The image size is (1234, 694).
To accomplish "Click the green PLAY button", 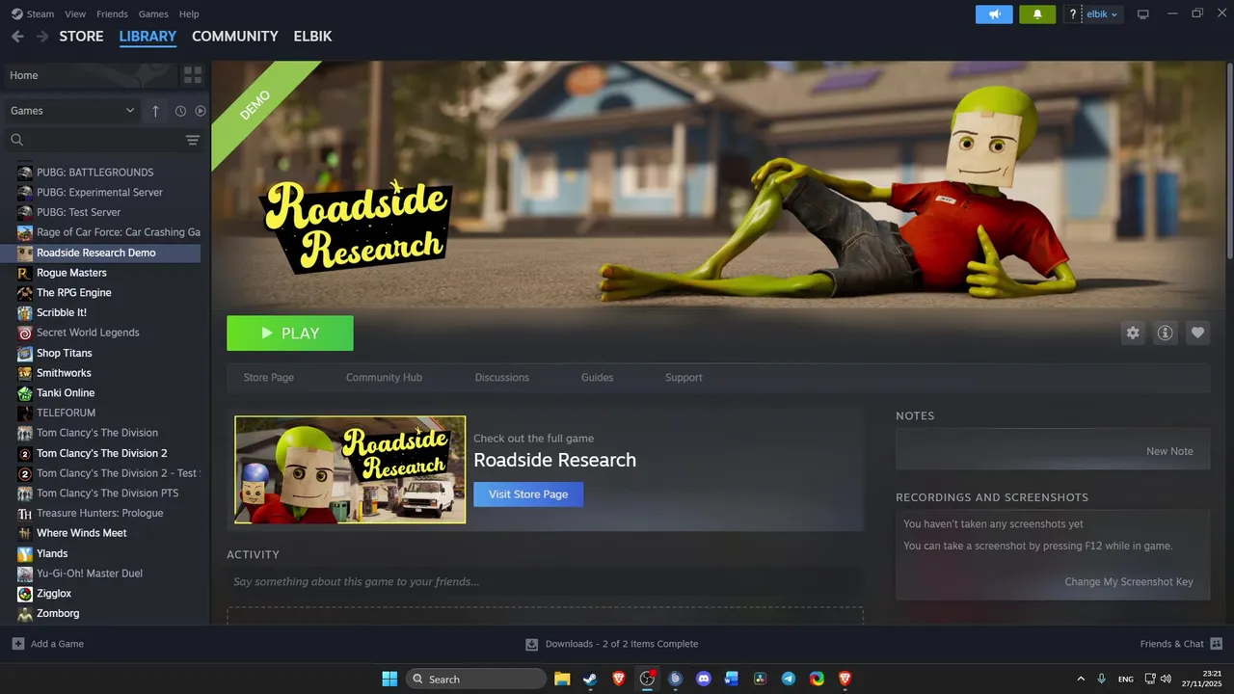I will (290, 334).
